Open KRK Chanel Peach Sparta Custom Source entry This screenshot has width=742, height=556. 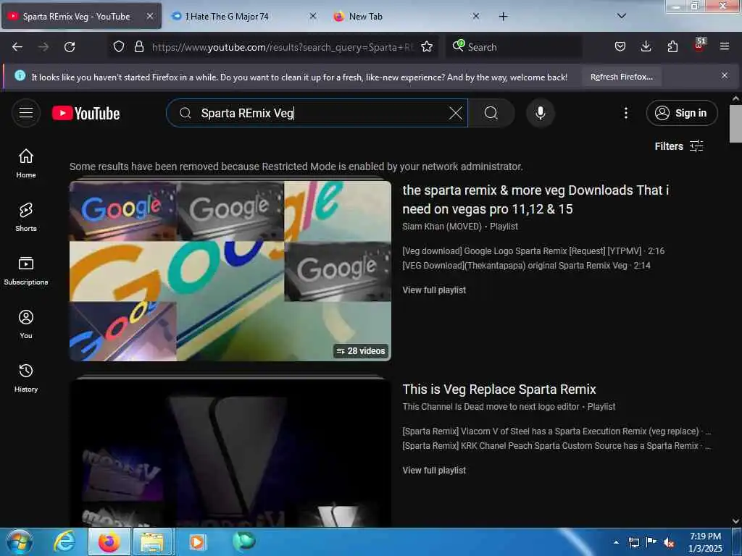(556, 446)
